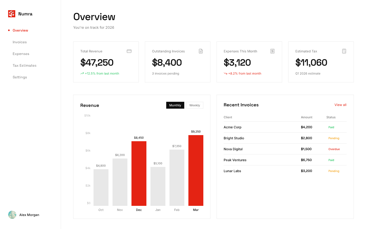Click the green upward trend arrow icon
Screen dimensions: 366x229
click(x=82, y=74)
